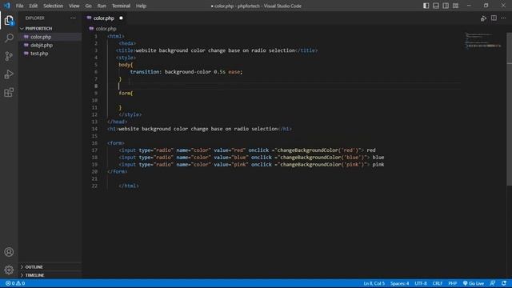Open the Help menu
The height and width of the screenshot is (288, 512).
(x=141, y=6)
